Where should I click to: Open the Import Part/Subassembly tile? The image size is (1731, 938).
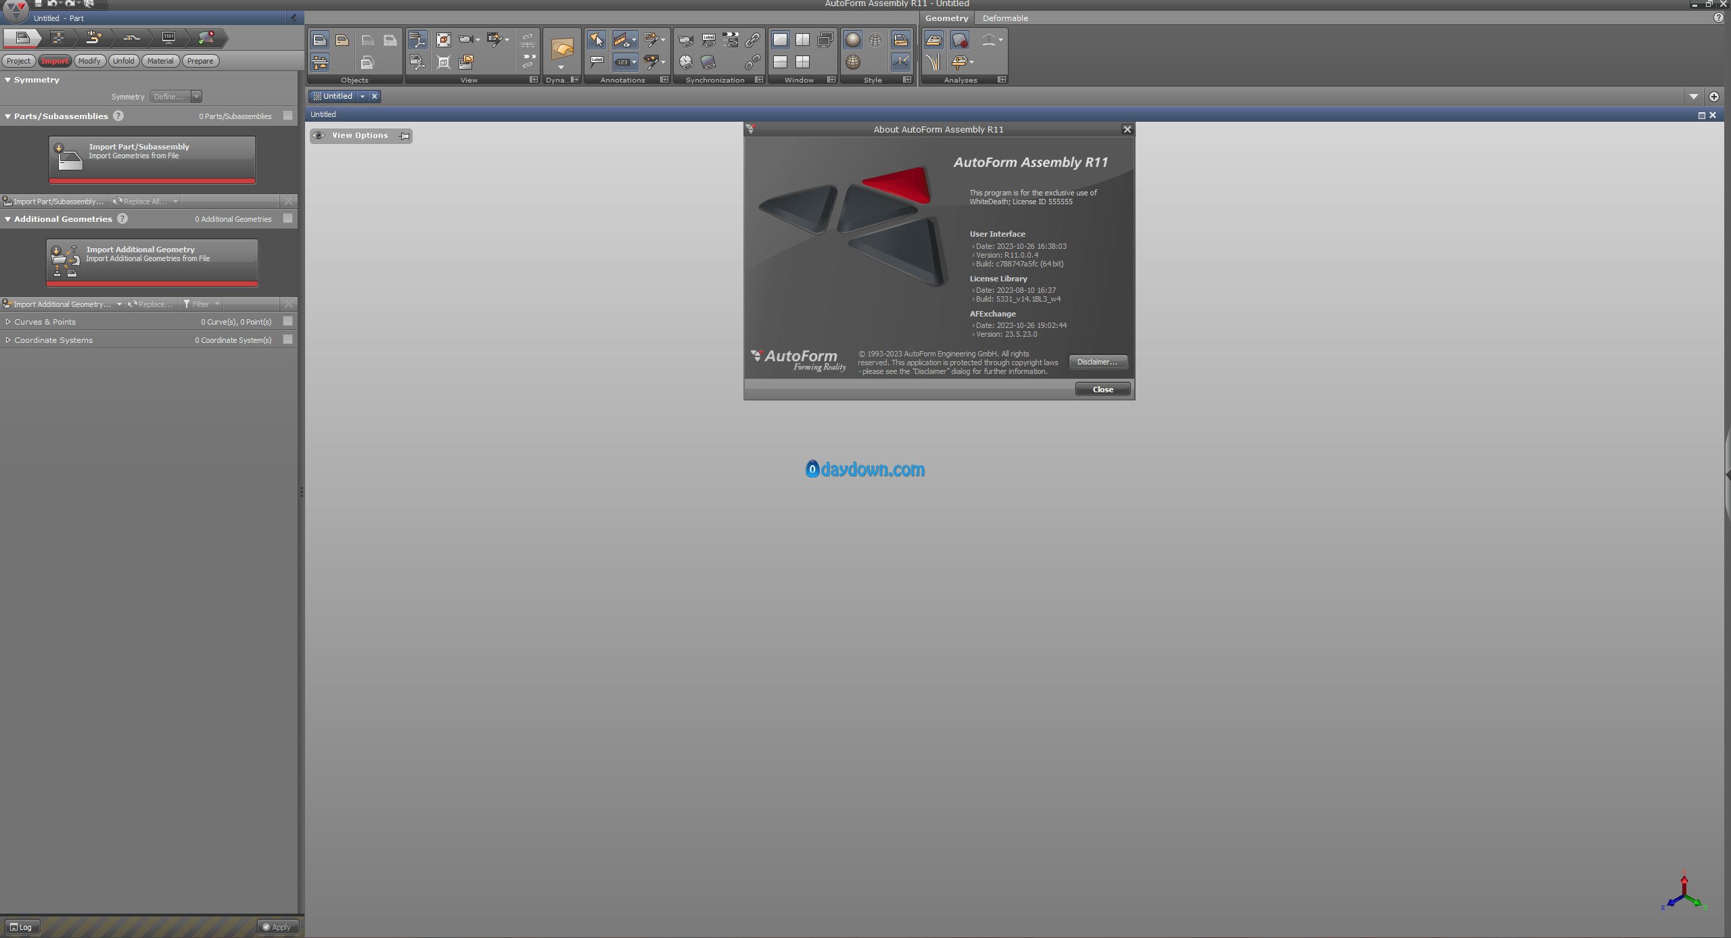tap(152, 160)
